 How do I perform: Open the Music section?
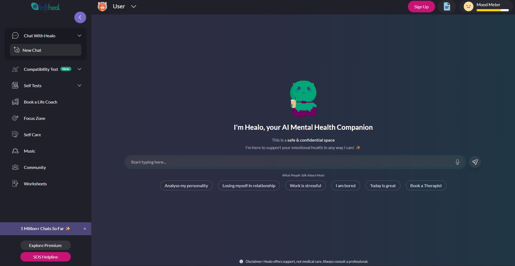pos(30,151)
